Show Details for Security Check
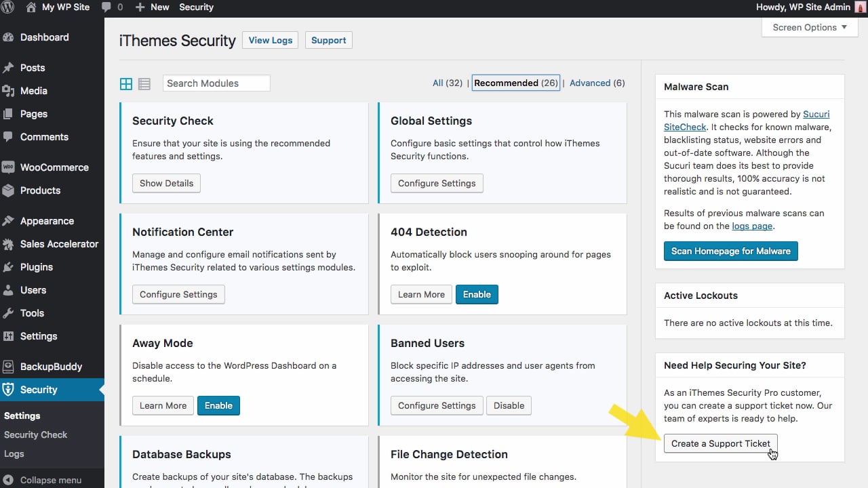868x488 pixels. pyautogui.click(x=166, y=183)
